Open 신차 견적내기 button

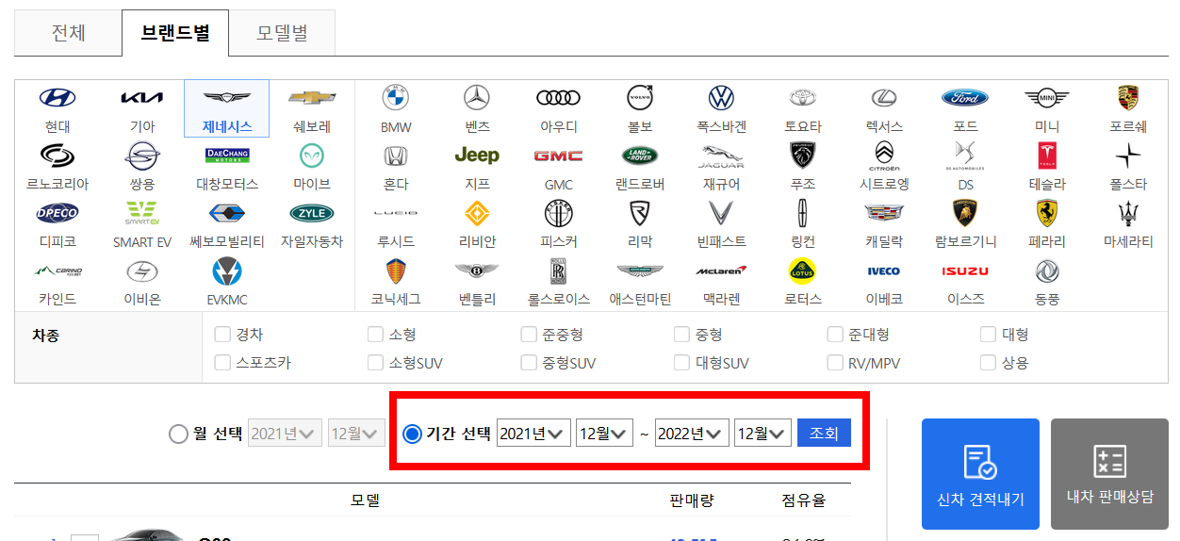click(x=980, y=475)
